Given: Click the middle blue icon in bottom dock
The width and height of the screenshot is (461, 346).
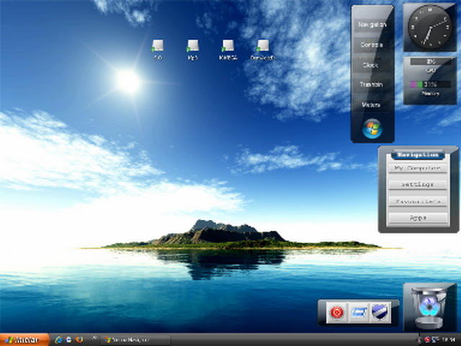Looking at the screenshot, I should (x=359, y=312).
